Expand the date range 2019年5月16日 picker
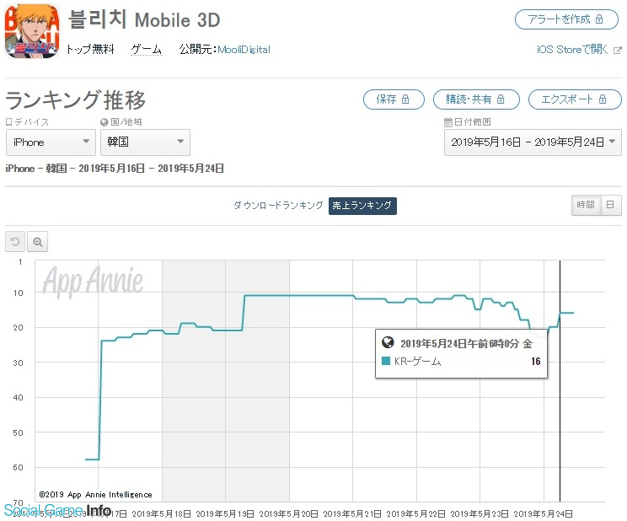This screenshot has height=521, width=627. coord(533,142)
